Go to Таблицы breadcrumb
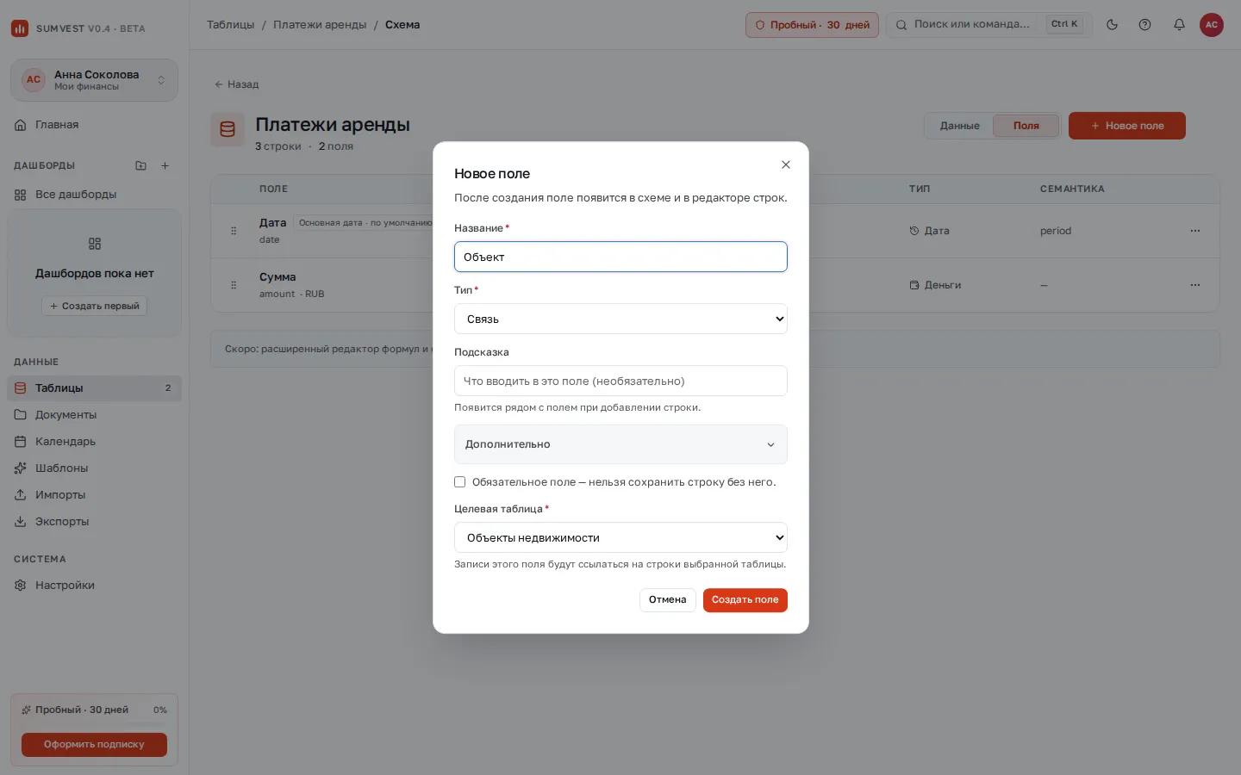This screenshot has width=1241, height=775. pos(230,25)
